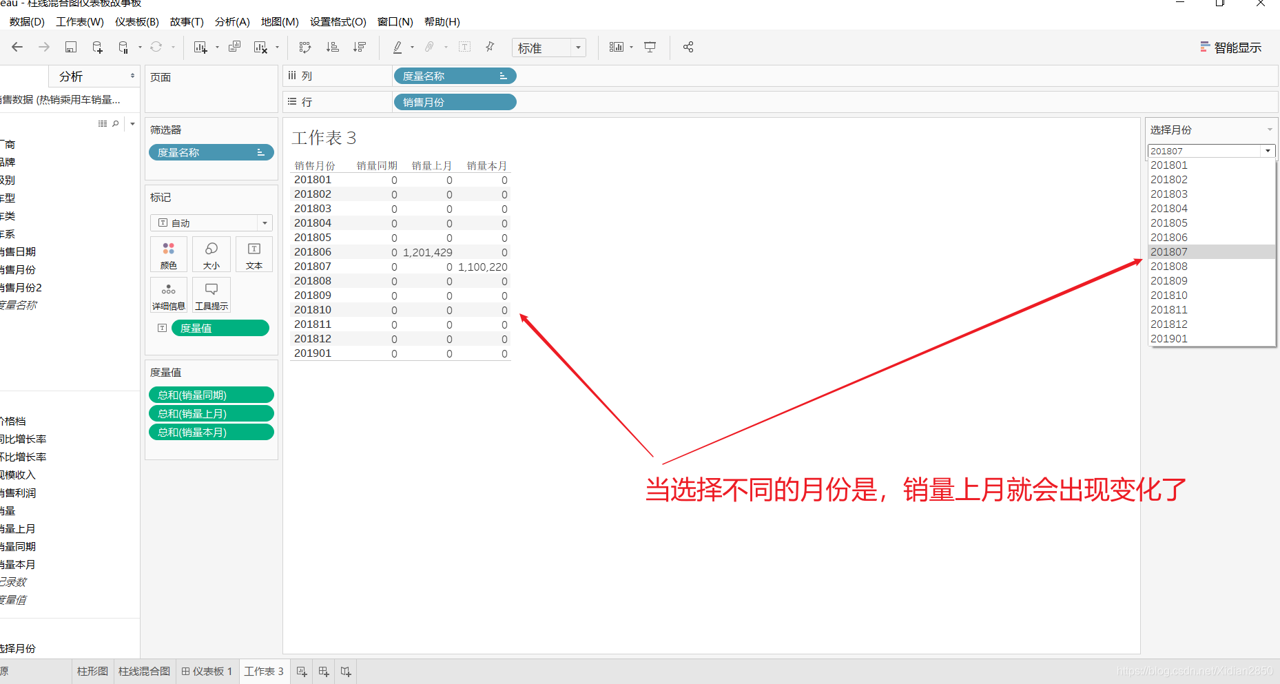Open the 窗口(N) menu

point(395,22)
